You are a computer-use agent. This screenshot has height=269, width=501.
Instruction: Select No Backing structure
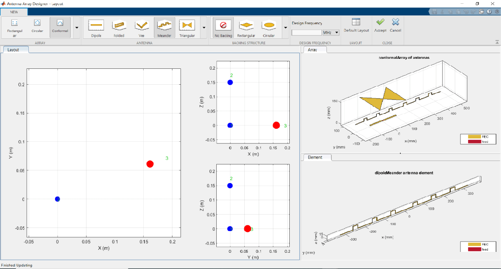[223, 28]
